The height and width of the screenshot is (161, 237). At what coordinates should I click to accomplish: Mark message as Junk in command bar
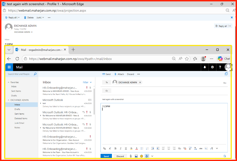tap(39, 17)
